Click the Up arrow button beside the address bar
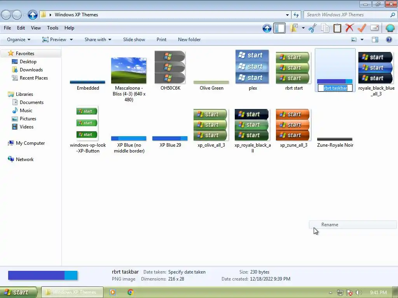 pos(33,15)
